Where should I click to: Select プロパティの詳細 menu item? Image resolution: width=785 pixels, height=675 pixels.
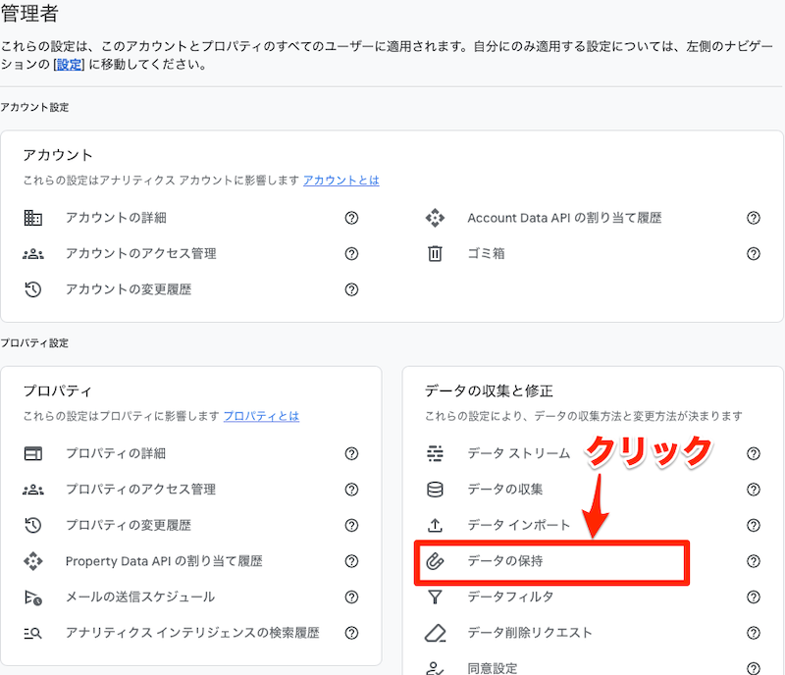point(116,453)
